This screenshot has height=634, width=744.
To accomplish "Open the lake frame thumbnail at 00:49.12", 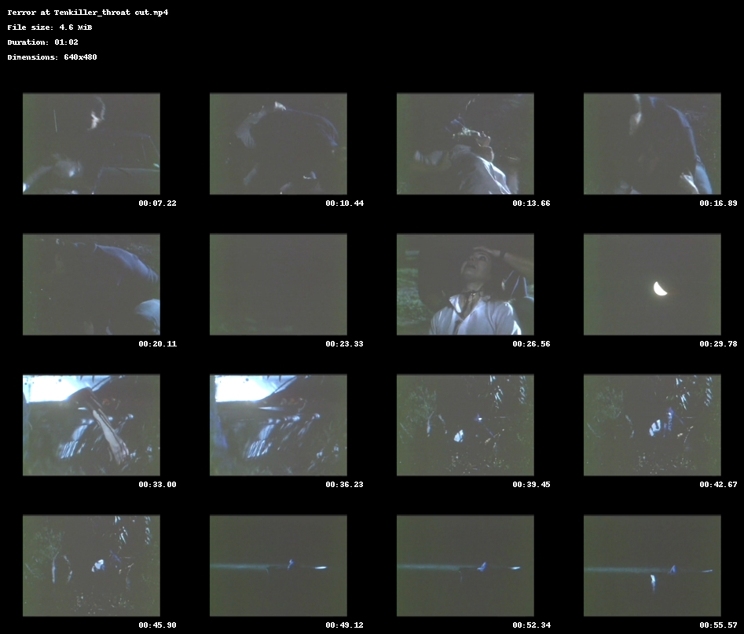I will coord(278,566).
